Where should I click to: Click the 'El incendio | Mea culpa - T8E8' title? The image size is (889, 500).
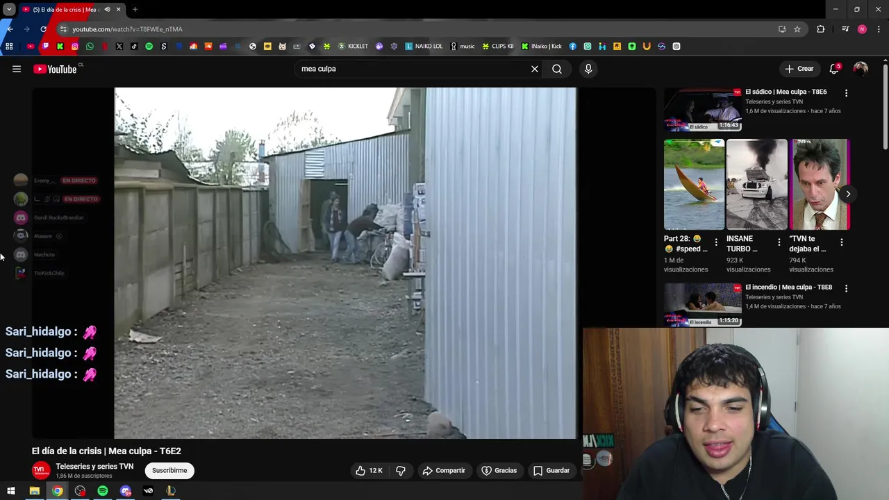(x=788, y=287)
